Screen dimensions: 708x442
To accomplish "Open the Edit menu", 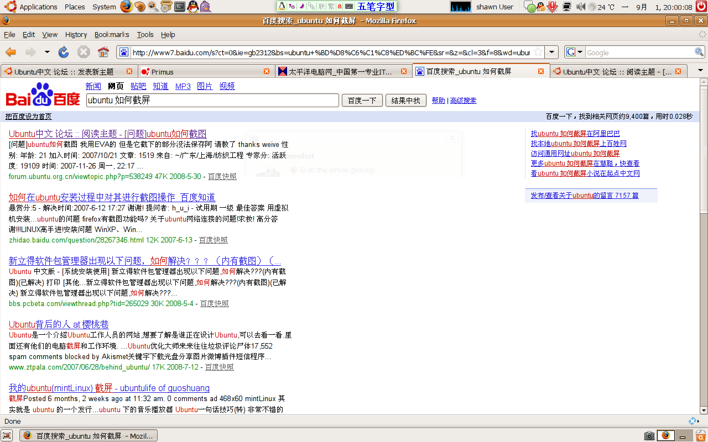I will (x=29, y=34).
